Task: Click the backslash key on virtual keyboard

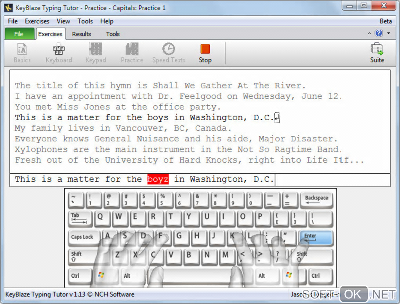Action: click(321, 219)
